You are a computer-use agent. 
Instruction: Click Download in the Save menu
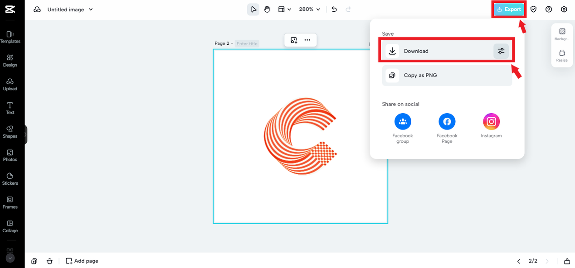[x=447, y=51]
